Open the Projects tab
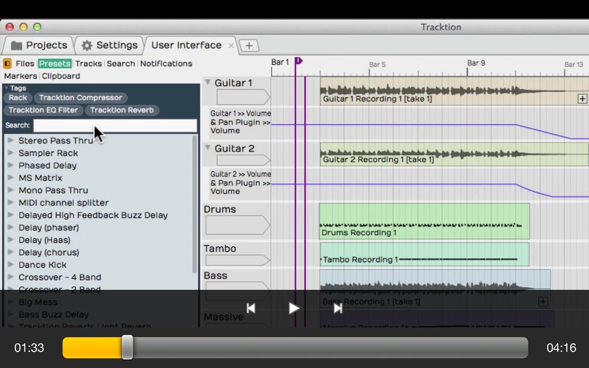Image resolution: width=589 pixels, height=368 pixels. [39, 45]
